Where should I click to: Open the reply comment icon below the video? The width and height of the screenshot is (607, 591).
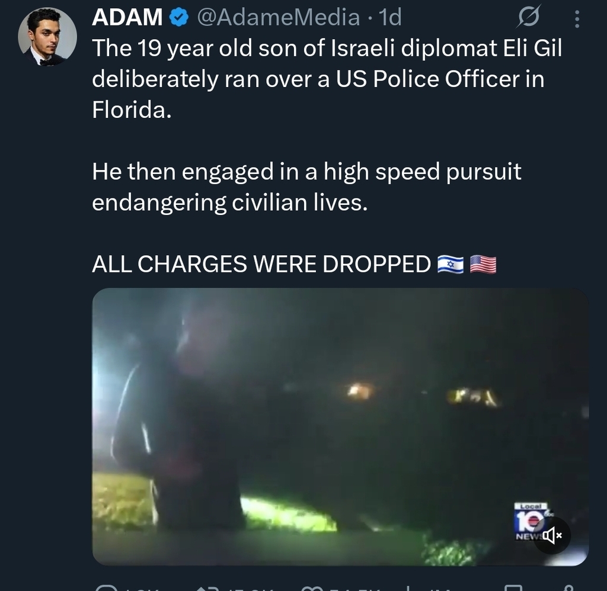107,589
